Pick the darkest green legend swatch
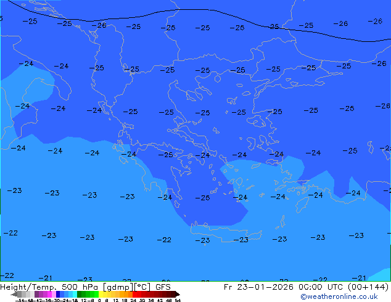The image size is (391, 302). 79,294
